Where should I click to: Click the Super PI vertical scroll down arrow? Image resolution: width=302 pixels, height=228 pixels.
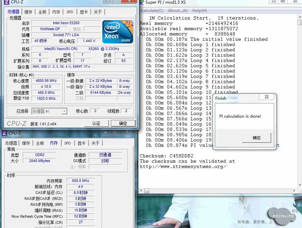coord(300,185)
